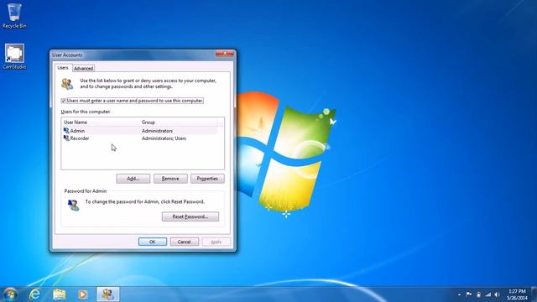Close the User Accounts dialog
Screen dimensions: 537x302
pos(225,54)
